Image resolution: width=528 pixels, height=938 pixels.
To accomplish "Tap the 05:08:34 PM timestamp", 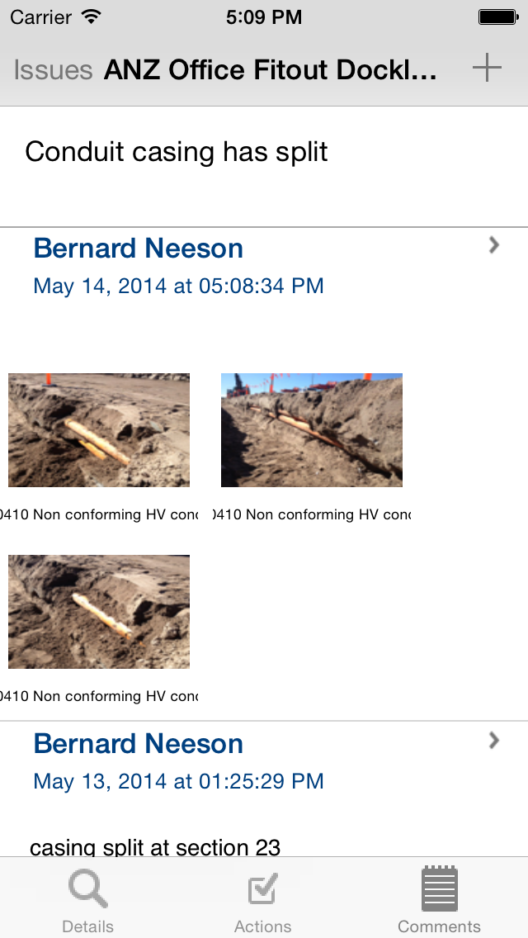I will (178, 287).
